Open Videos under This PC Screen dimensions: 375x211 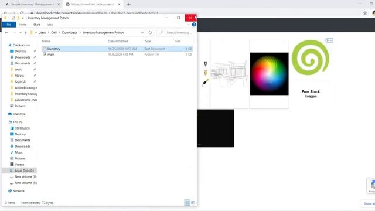pyautogui.click(x=19, y=165)
